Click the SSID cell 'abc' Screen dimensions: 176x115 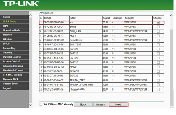point(71,22)
